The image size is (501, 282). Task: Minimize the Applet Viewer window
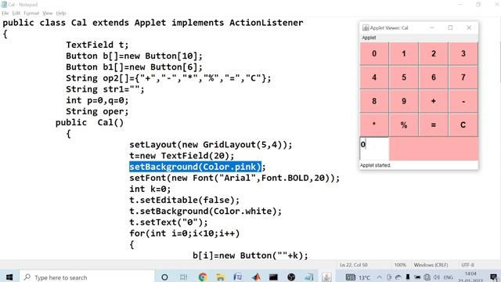pos(432,28)
